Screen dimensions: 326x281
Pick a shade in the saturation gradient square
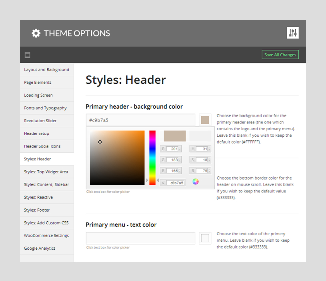click(117, 158)
